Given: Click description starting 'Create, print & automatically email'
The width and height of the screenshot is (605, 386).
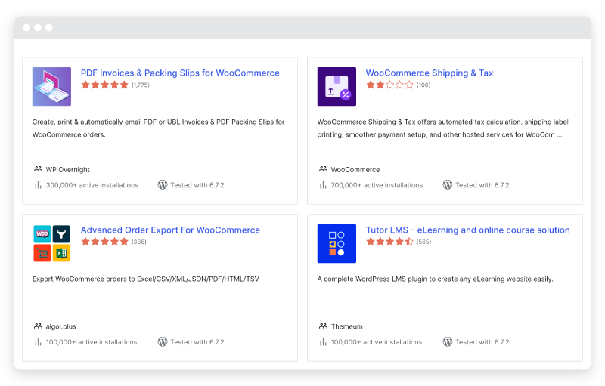Looking at the screenshot, I should point(158,128).
